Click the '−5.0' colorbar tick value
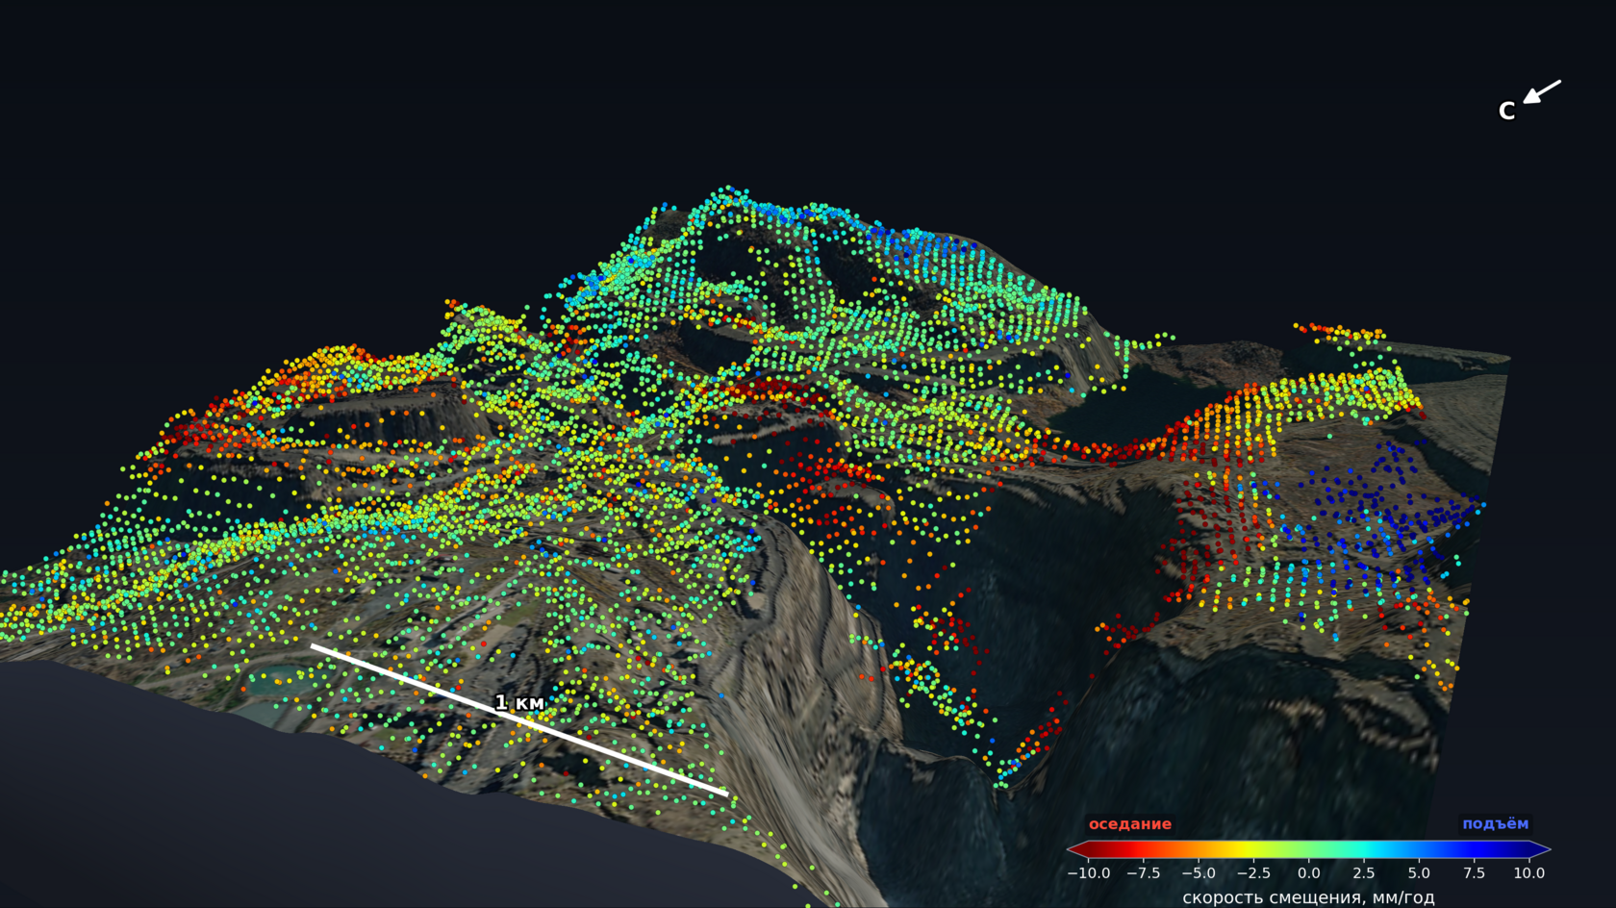1616x908 pixels. pos(1199,873)
